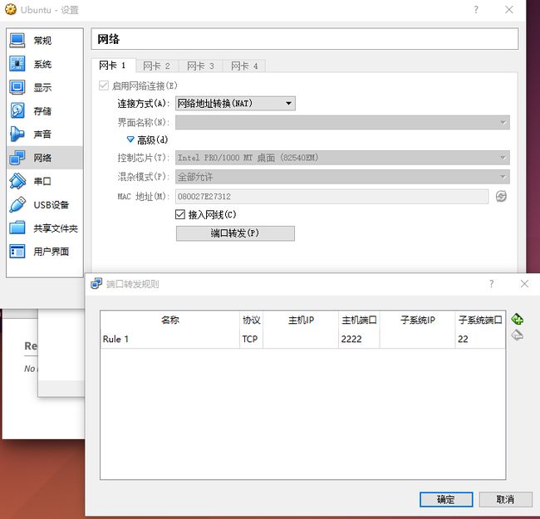This screenshot has width=540, height=519.
Task: Close the 端口转发规则 dialog
Action: (x=524, y=284)
